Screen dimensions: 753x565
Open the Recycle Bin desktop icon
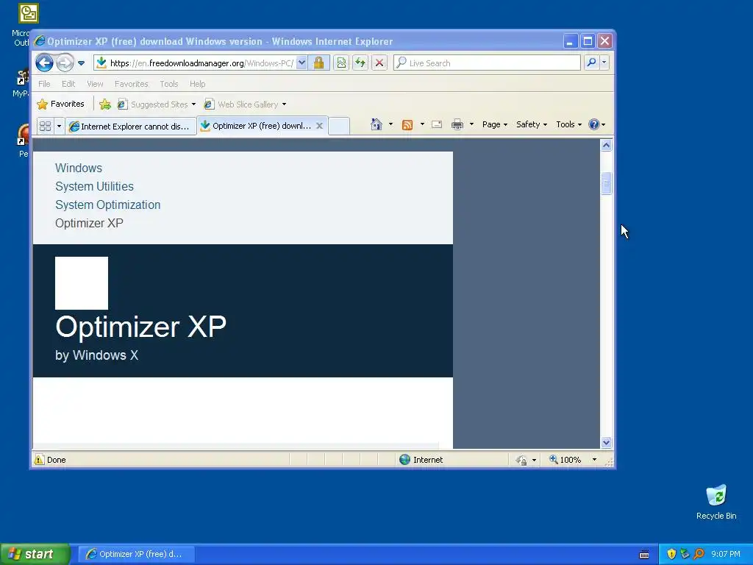tap(716, 502)
